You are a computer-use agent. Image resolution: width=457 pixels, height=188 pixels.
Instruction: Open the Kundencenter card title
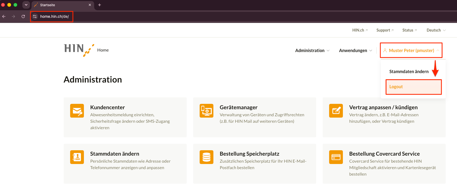(107, 107)
